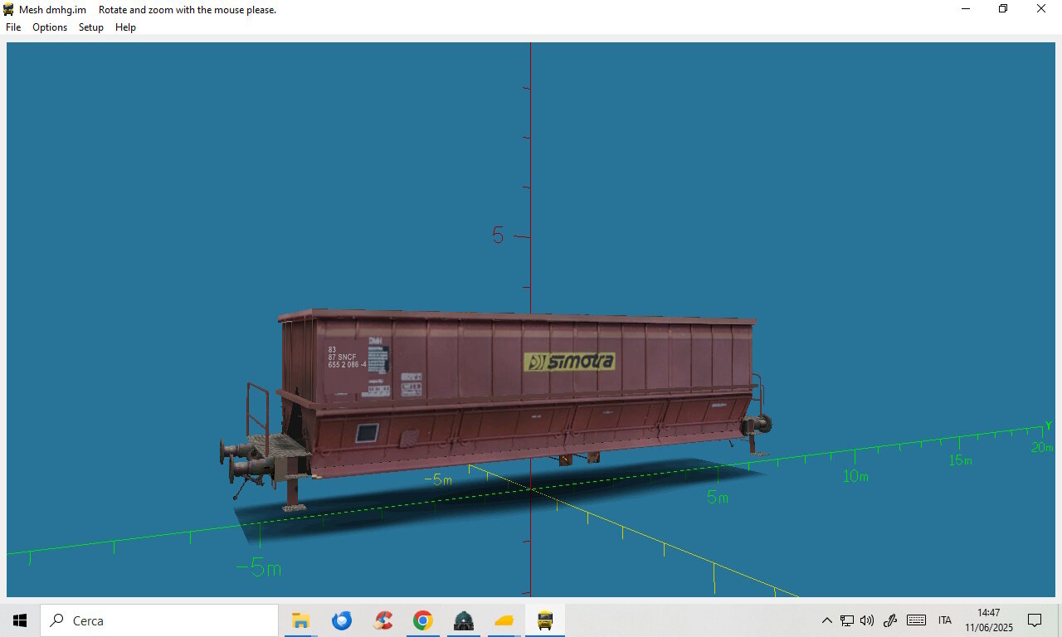Switch the ITA input language
The width and height of the screenshot is (1062, 637).
click(x=945, y=620)
